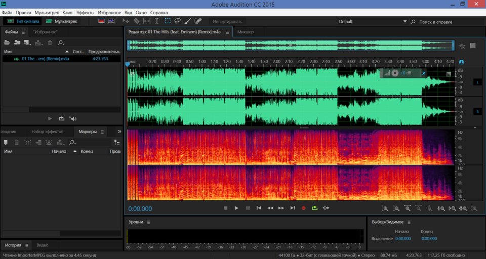Select the Move tool in the toolbar
The width and height of the screenshot is (486, 259).
pyautogui.click(x=126, y=21)
